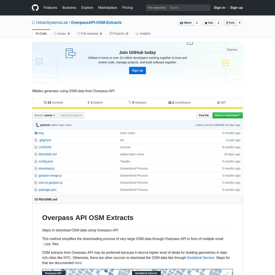The height and width of the screenshot is (275, 275).
Task: Click the img folder icon
Action: [36, 133]
